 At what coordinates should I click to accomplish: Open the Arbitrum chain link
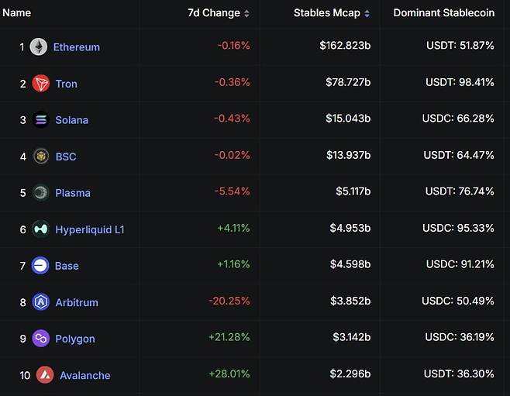point(77,302)
